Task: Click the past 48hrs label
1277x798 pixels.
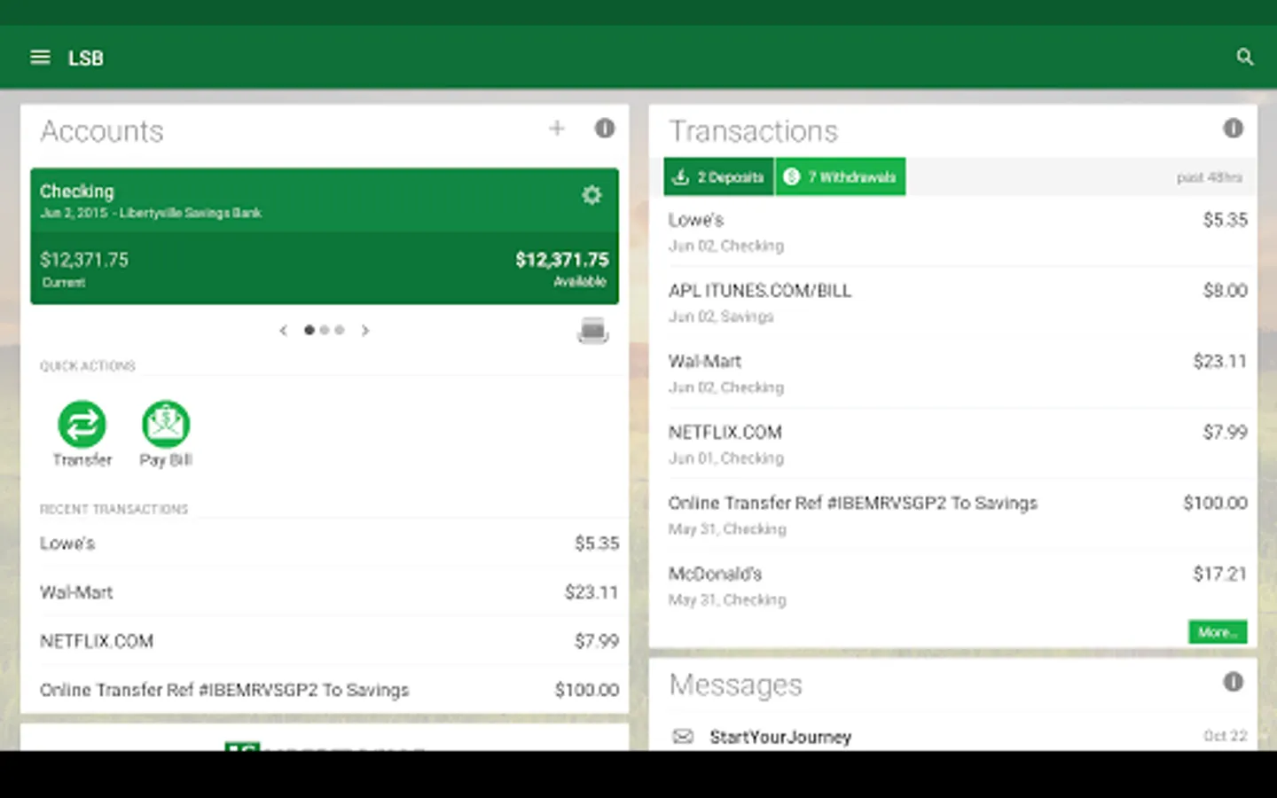Action: point(1210,177)
